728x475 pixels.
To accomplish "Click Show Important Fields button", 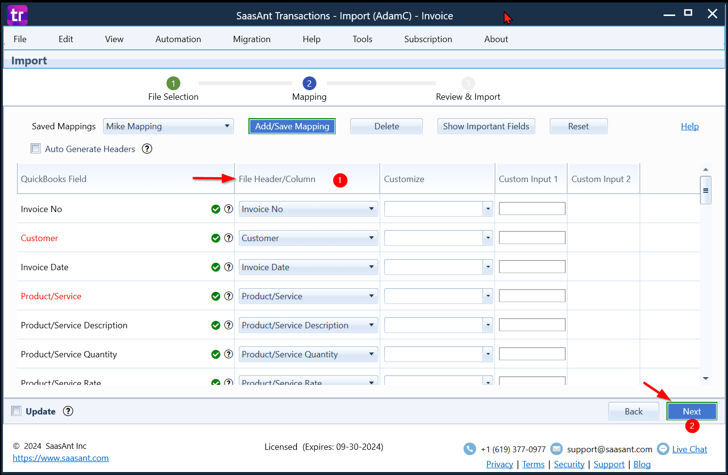I will 486,126.
